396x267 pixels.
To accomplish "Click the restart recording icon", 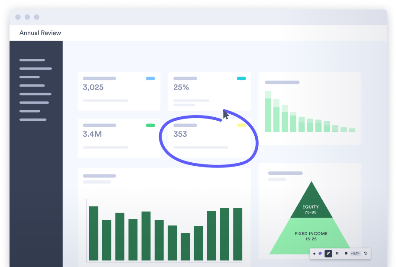I will point(365,254).
